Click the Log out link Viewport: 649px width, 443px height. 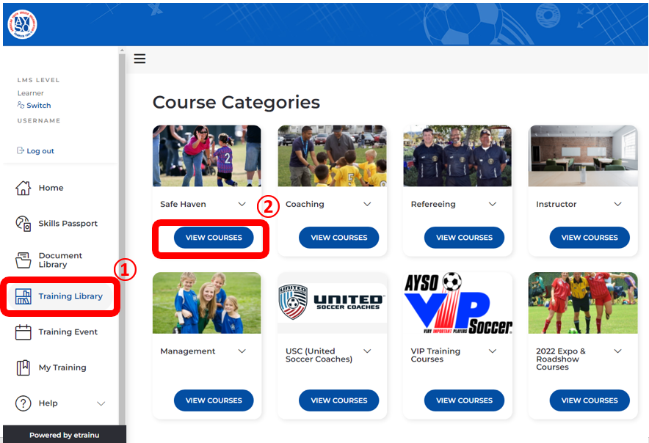(x=40, y=151)
